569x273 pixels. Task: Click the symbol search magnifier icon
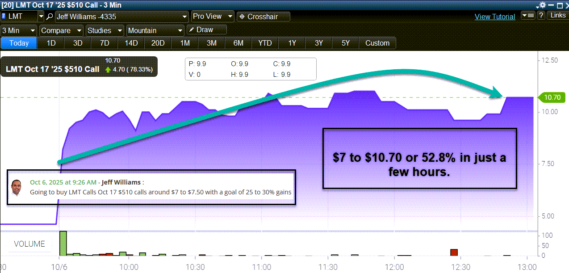tap(50, 17)
